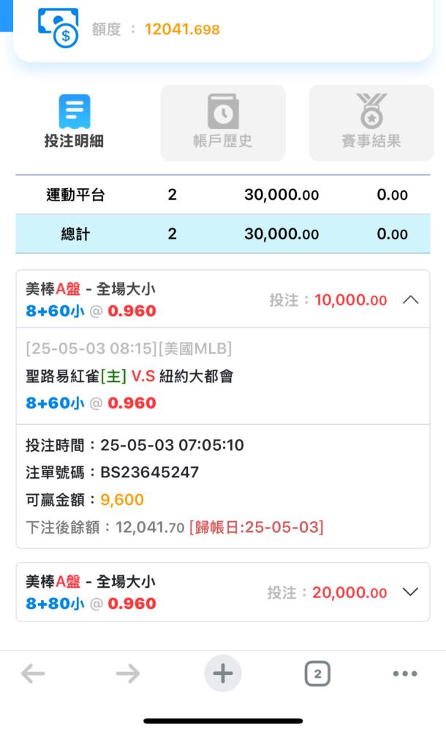This screenshot has width=446, height=732.
Task: Switch to the 帳戶歷史 tab
Action: click(x=223, y=123)
